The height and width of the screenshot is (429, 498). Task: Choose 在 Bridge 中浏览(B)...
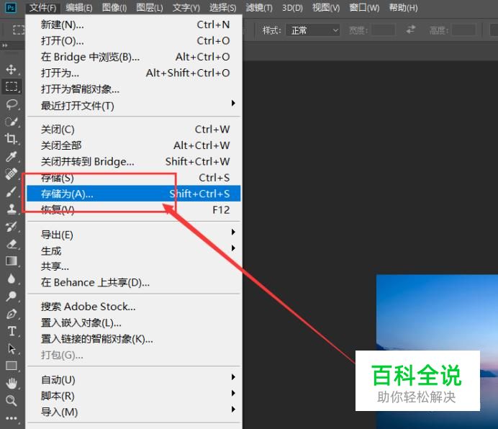[133, 57]
